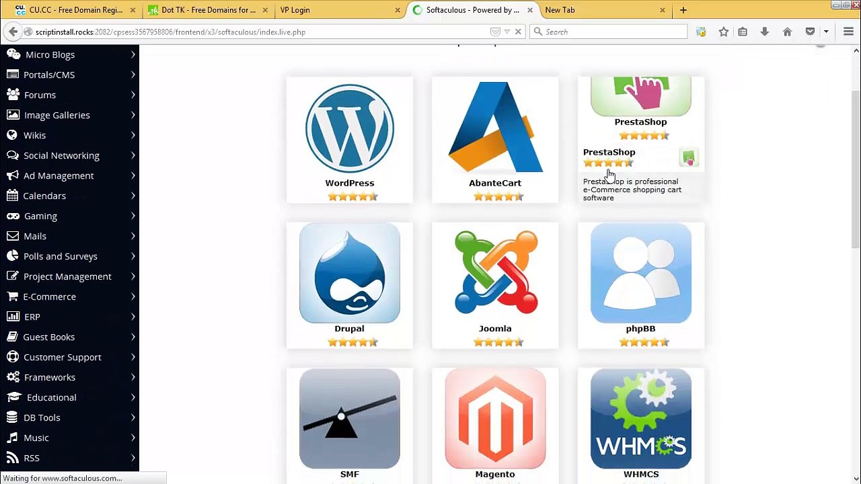Click the browser search field
Viewport: 861px width, 484px height.
(x=609, y=32)
